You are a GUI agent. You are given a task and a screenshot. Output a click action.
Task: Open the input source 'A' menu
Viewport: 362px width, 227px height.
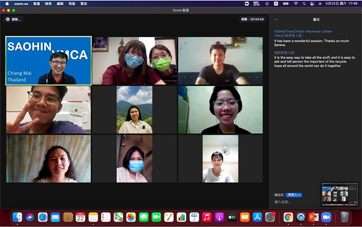pos(276,4)
